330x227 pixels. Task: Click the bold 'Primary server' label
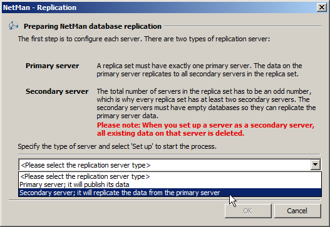pos(52,66)
